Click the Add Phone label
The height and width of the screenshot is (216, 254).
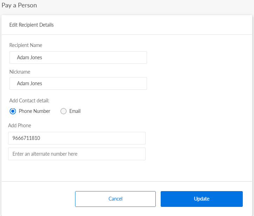coord(20,126)
